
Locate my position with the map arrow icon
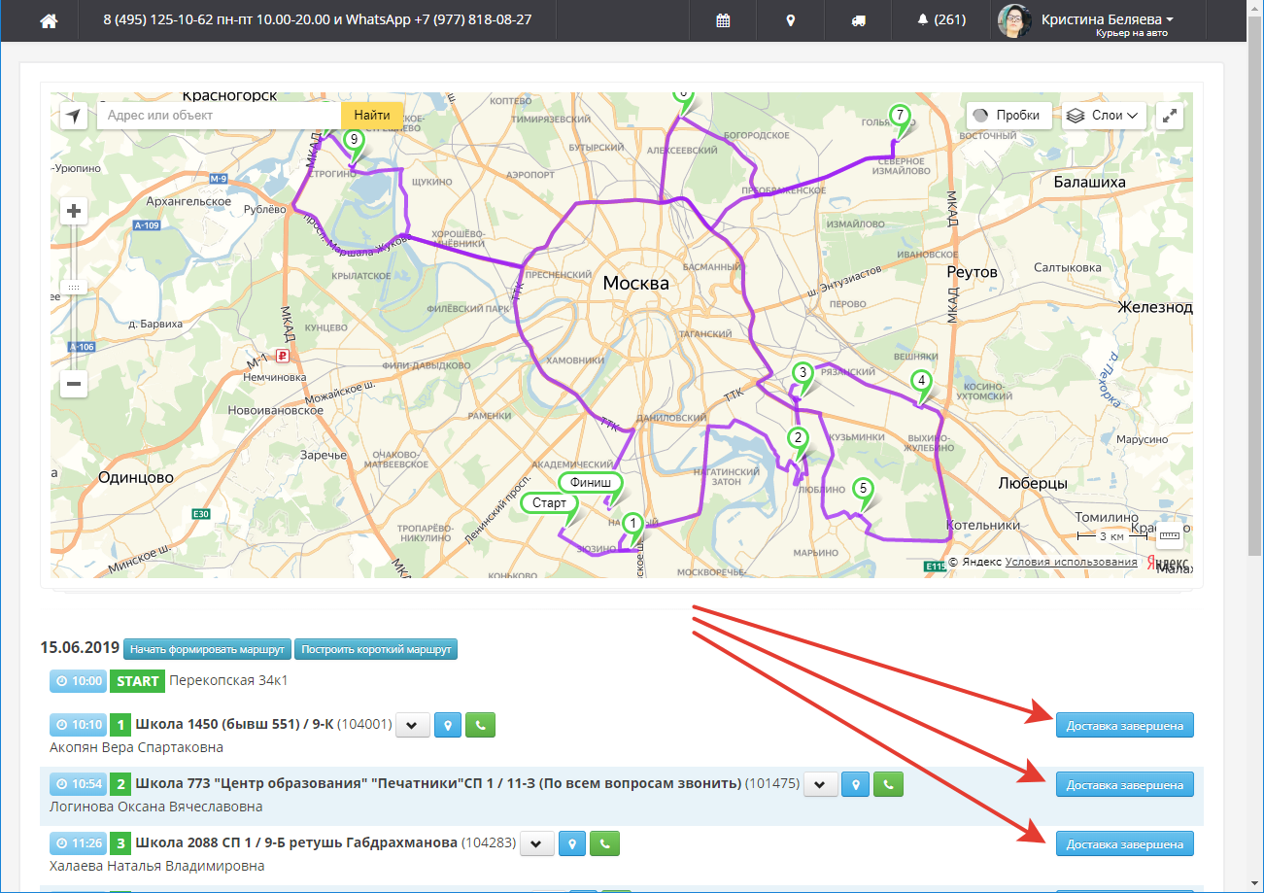[x=73, y=116]
